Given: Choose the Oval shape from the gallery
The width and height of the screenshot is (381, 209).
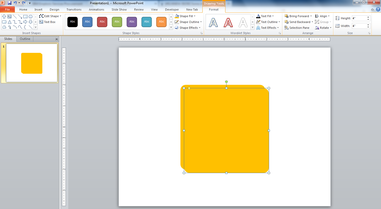Looking at the screenshot, I should pos(31,16).
